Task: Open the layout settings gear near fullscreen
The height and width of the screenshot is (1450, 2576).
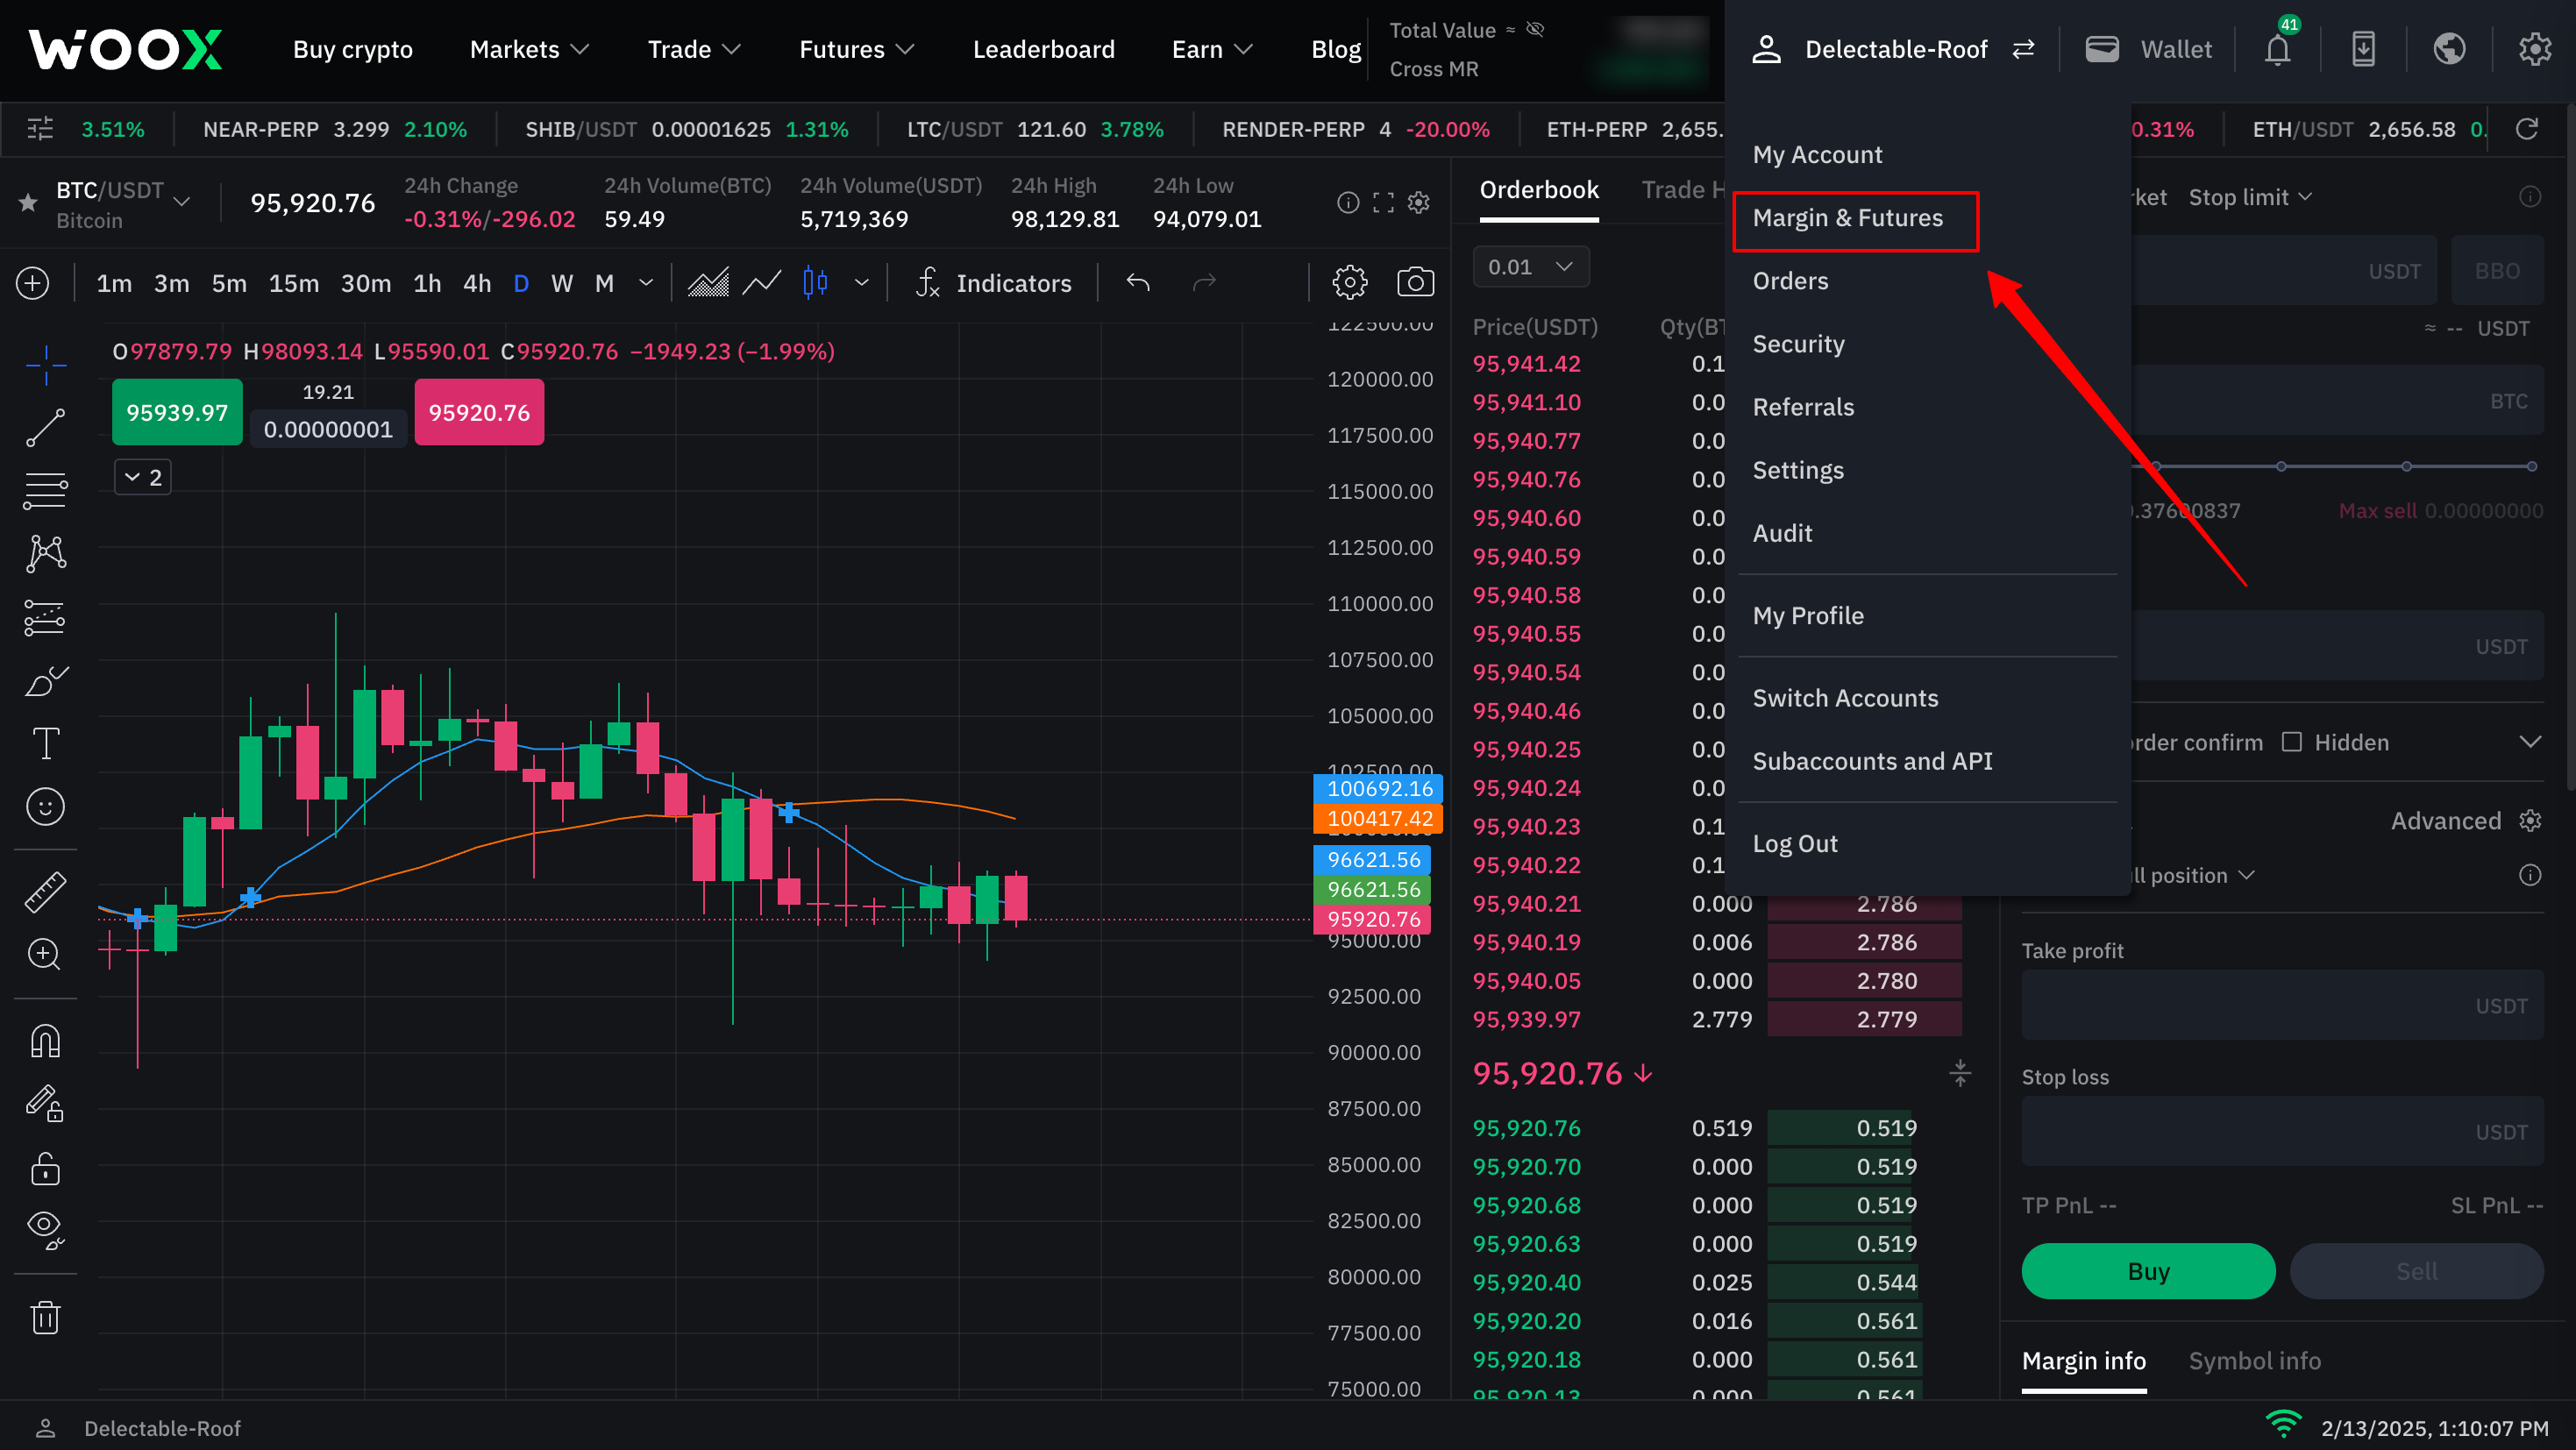Action: tap(1419, 203)
